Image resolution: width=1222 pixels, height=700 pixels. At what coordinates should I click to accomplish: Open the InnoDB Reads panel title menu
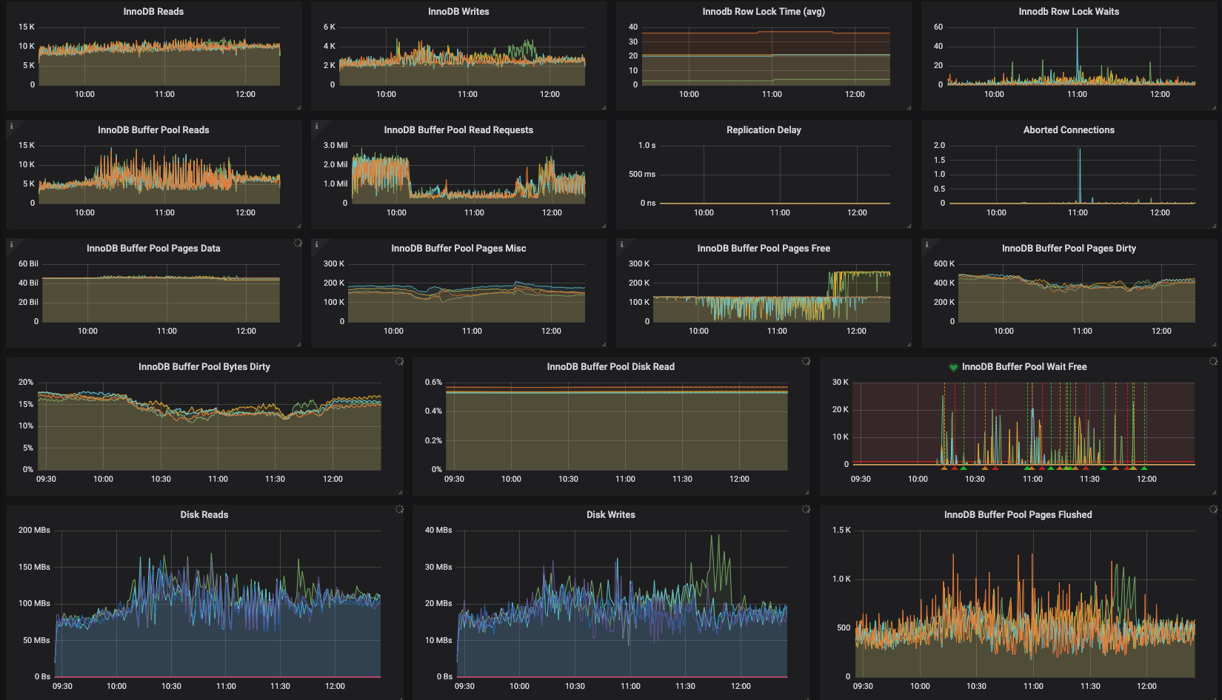153,12
